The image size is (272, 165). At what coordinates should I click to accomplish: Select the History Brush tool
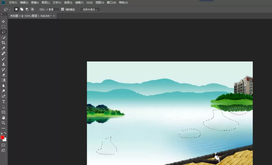3,70
